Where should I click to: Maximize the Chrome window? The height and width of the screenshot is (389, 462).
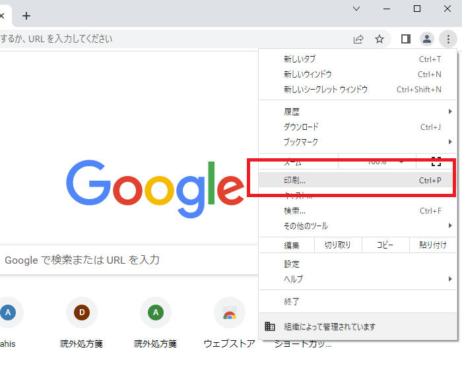tap(417, 9)
